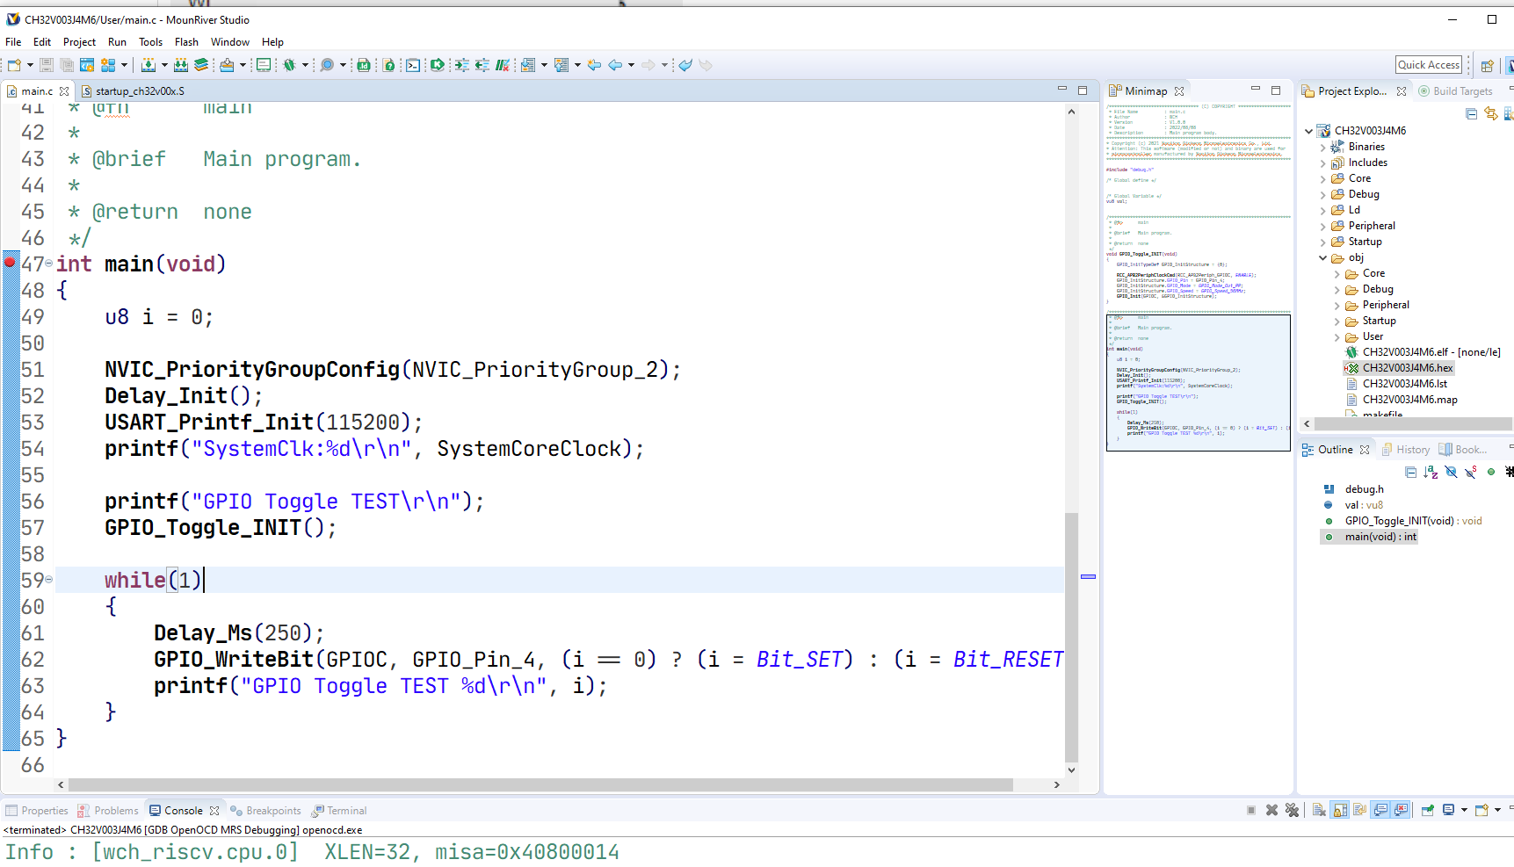1514x867 pixels.
Task: Click the Search magnifier toolbar icon
Action: [327, 65]
